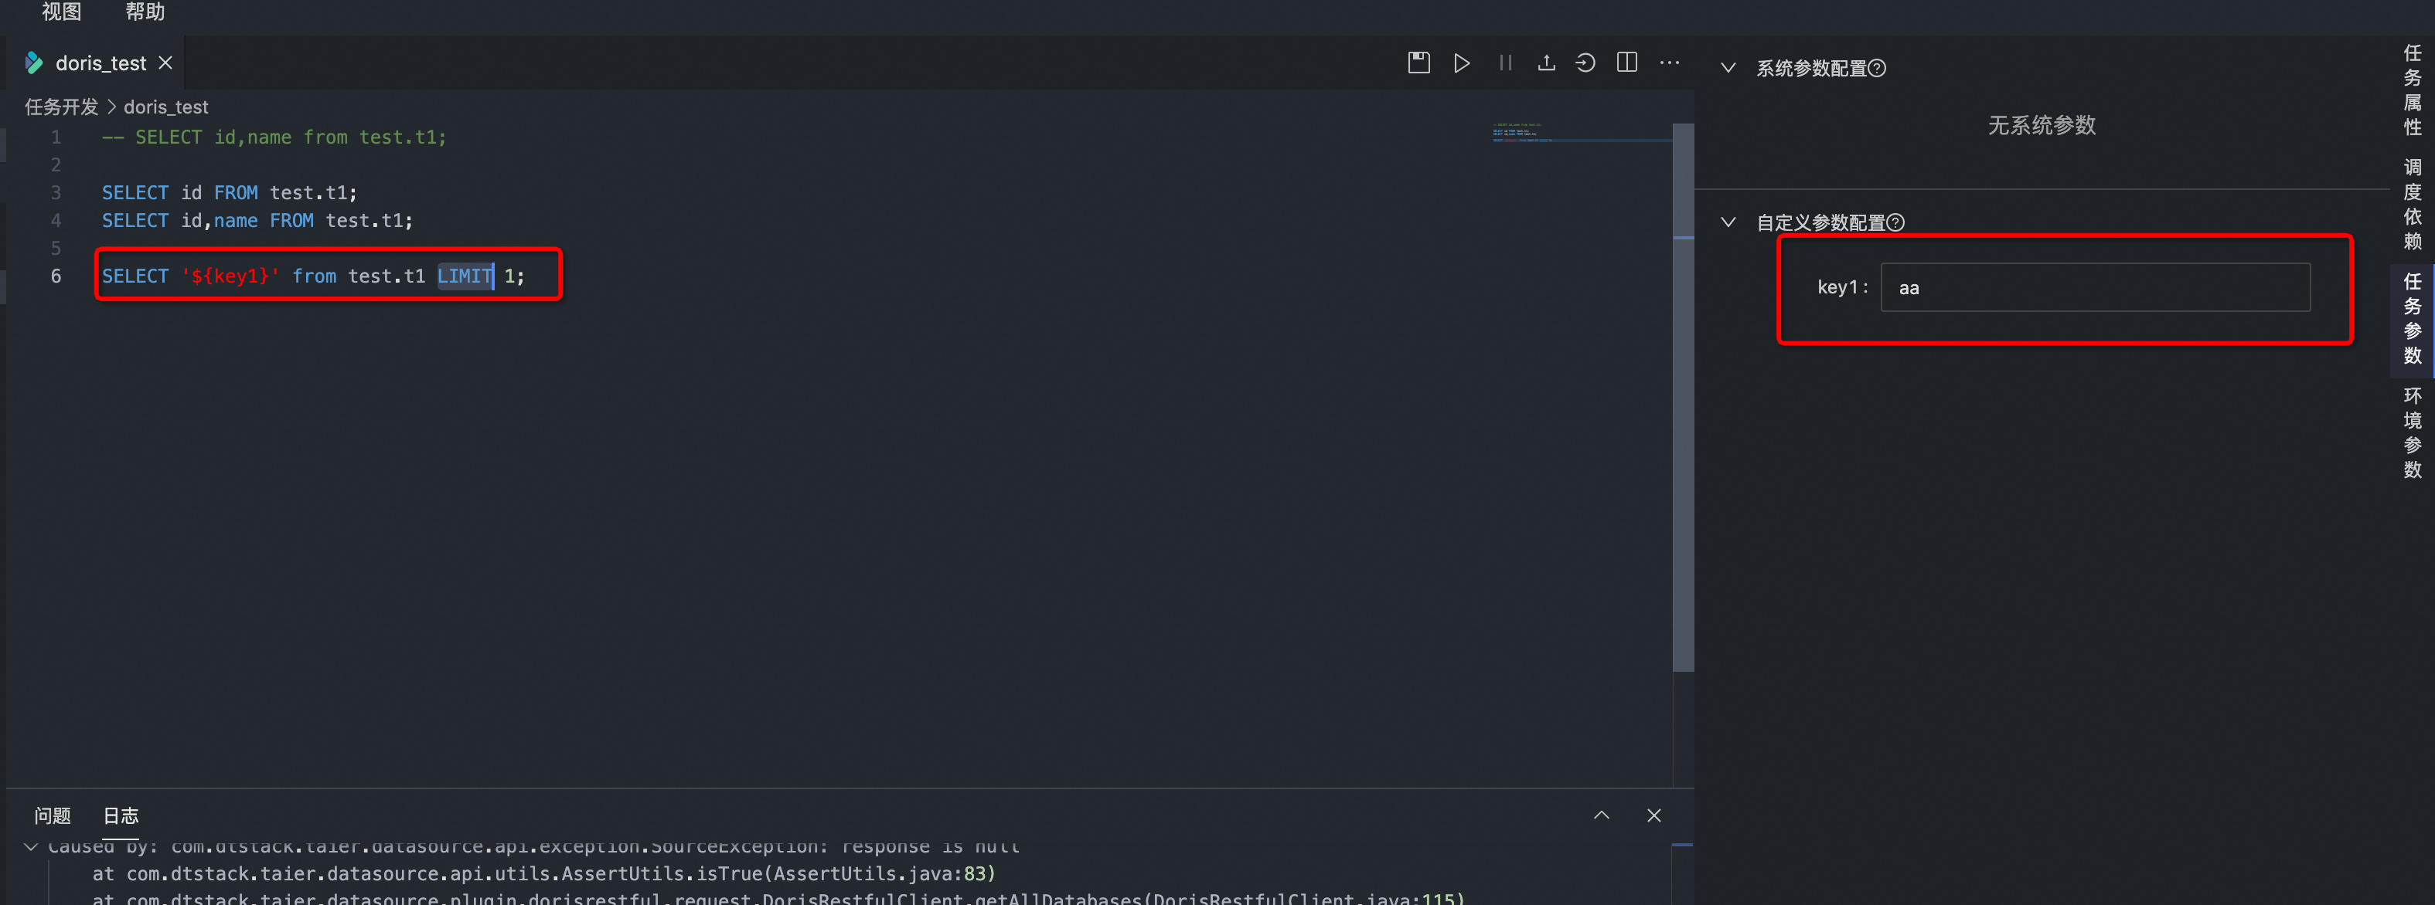
Task: Switch to the 问题 tab
Action: click(x=52, y=815)
